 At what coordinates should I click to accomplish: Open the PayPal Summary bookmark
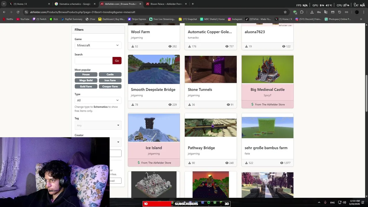pos(72,19)
